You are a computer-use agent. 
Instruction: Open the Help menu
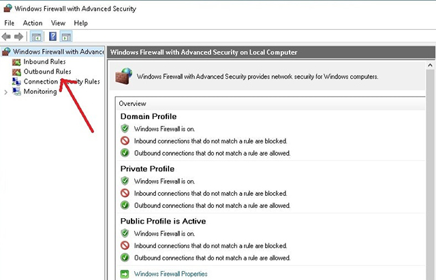point(80,23)
